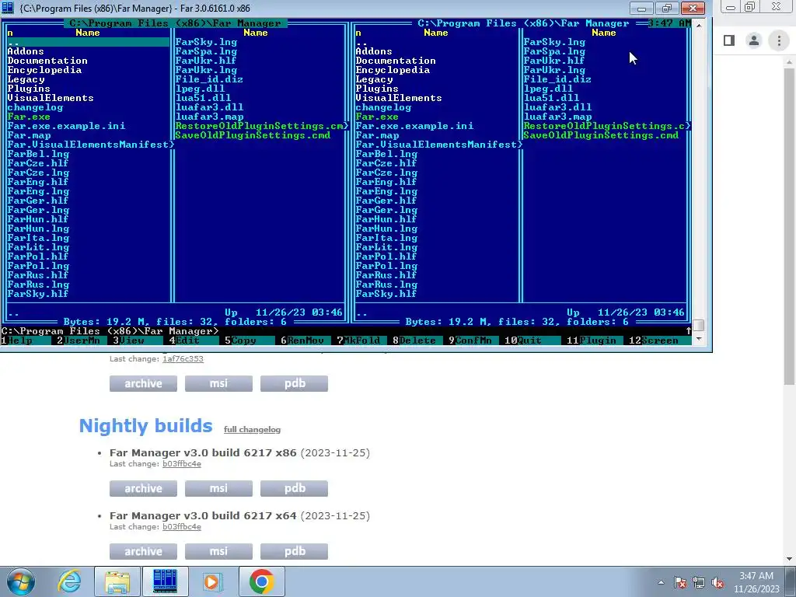Click the Far Manager title bar icon
The image size is (796, 597).
[8, 8]
